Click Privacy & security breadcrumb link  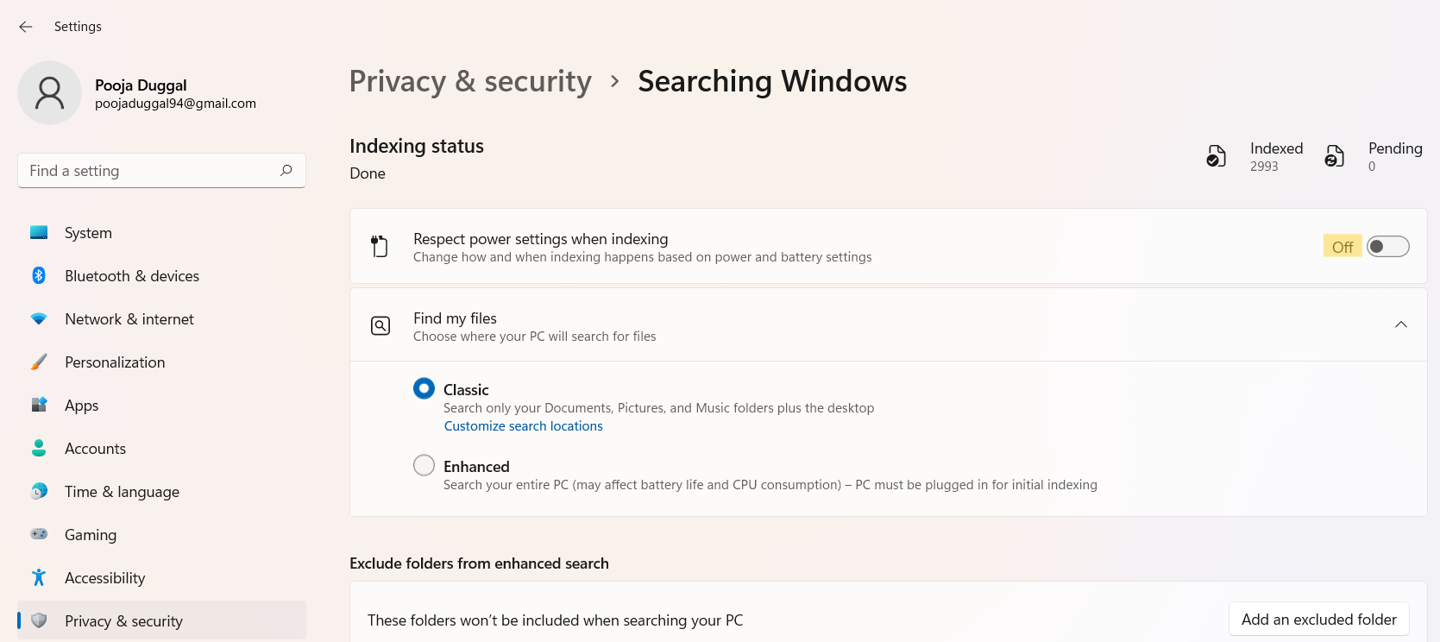(x=470, y=81)
